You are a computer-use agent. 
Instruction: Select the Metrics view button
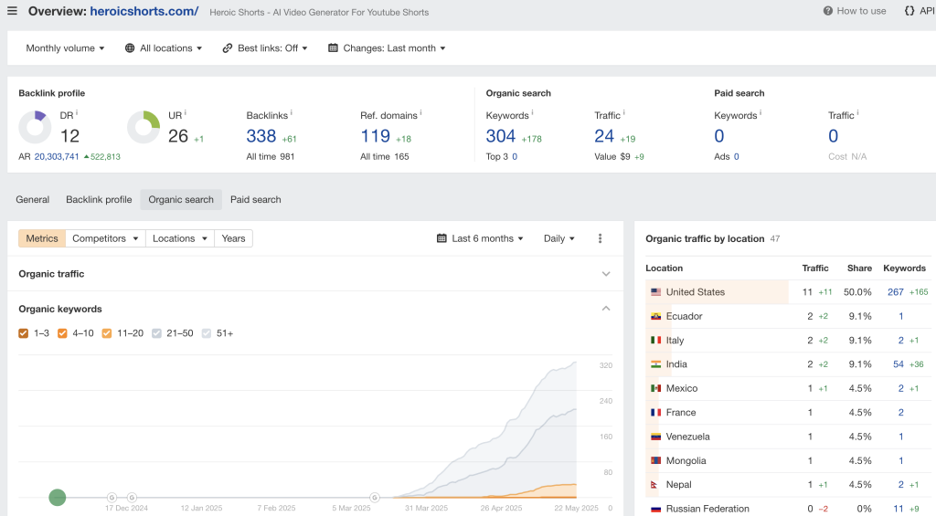pos(42,238)
